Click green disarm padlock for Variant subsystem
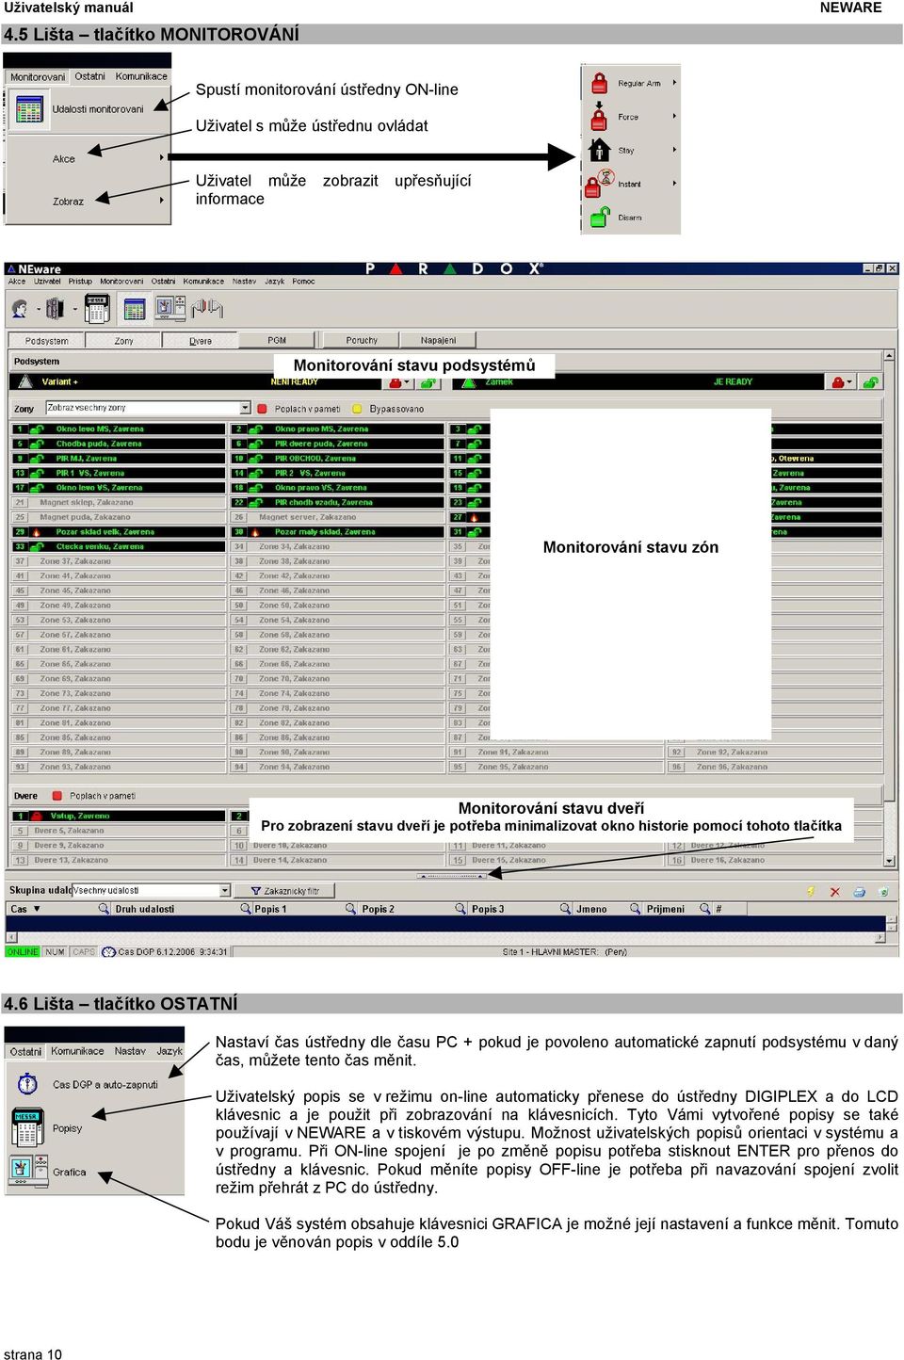Image resolution: width=904 pixels, height=1360 pixels. click(428, 382)
